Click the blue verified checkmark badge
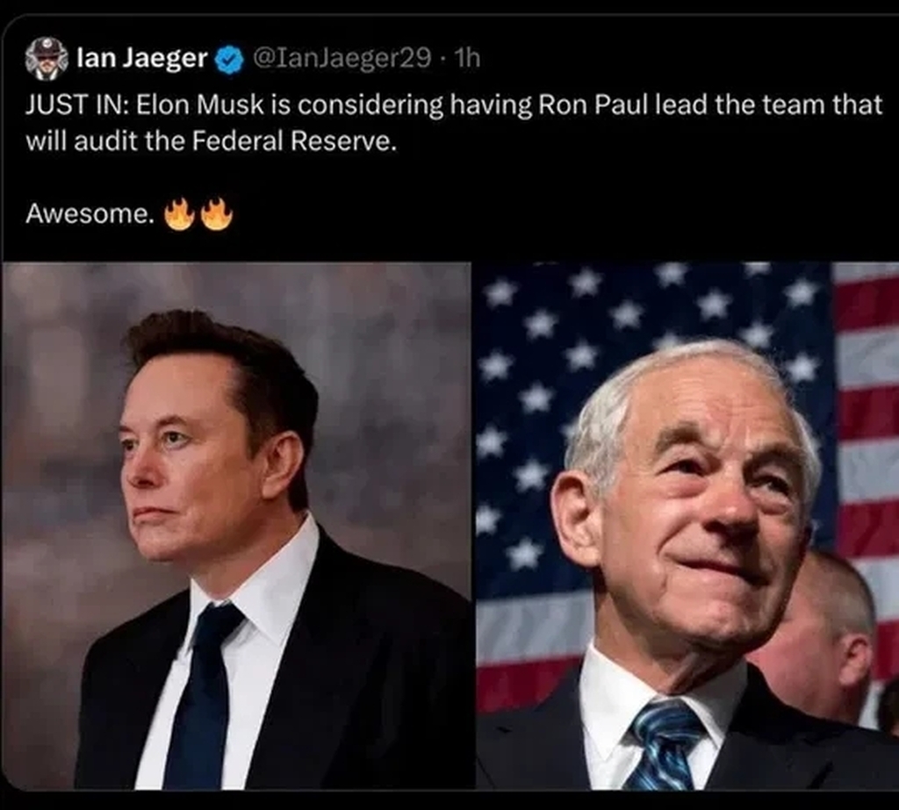This screenshot has width=899, height=810. (x=230, y=59)
